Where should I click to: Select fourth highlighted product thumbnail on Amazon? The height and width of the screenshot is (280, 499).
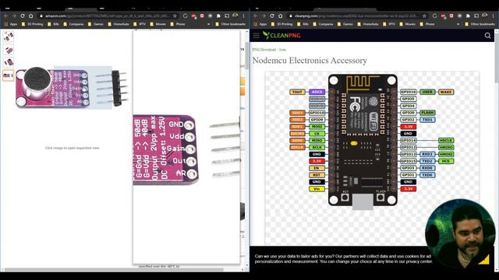pyautogui.click(x=9, y=75)
